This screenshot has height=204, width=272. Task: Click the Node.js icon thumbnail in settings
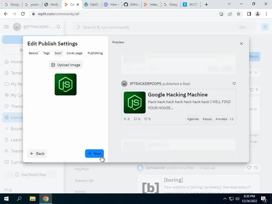tap(66, 84)
